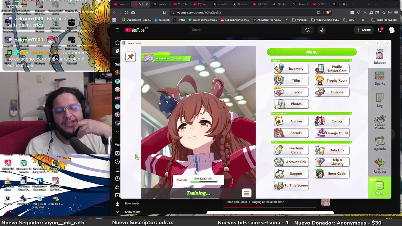Viewport: 402px width, 226px height.
Task: Open Item Request from the sidebar
Action: (x=380, y=166)
